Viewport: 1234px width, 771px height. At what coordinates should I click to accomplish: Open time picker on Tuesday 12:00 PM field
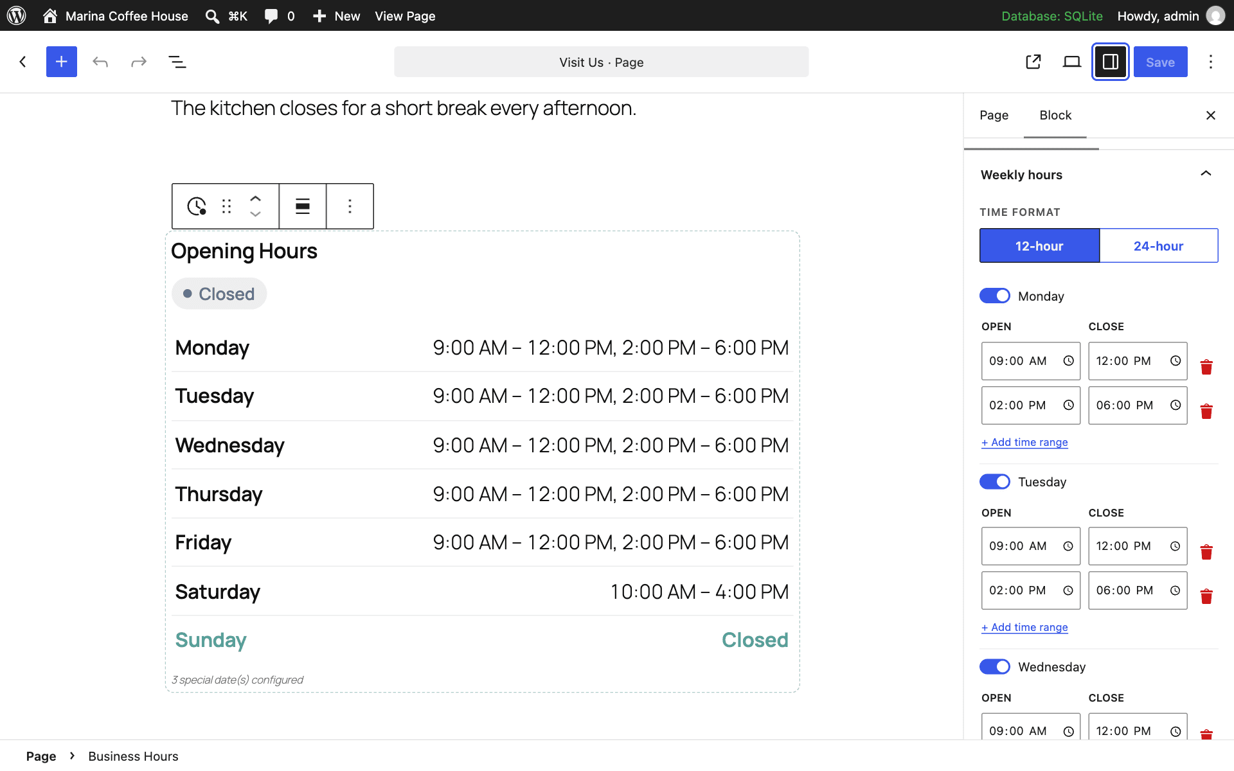[1175, 545]
